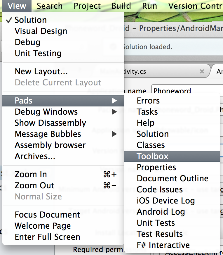Open the Search menu in menu bar

point(50,6)
